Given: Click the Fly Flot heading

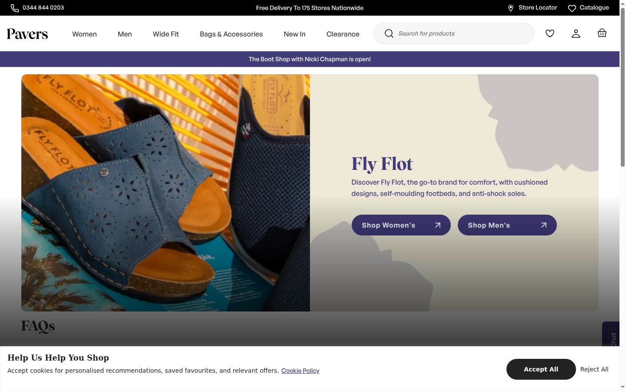Looking at the screenshot, I should click(382, 164).
